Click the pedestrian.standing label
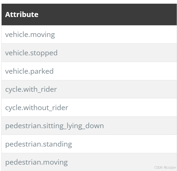 point(38,144)
